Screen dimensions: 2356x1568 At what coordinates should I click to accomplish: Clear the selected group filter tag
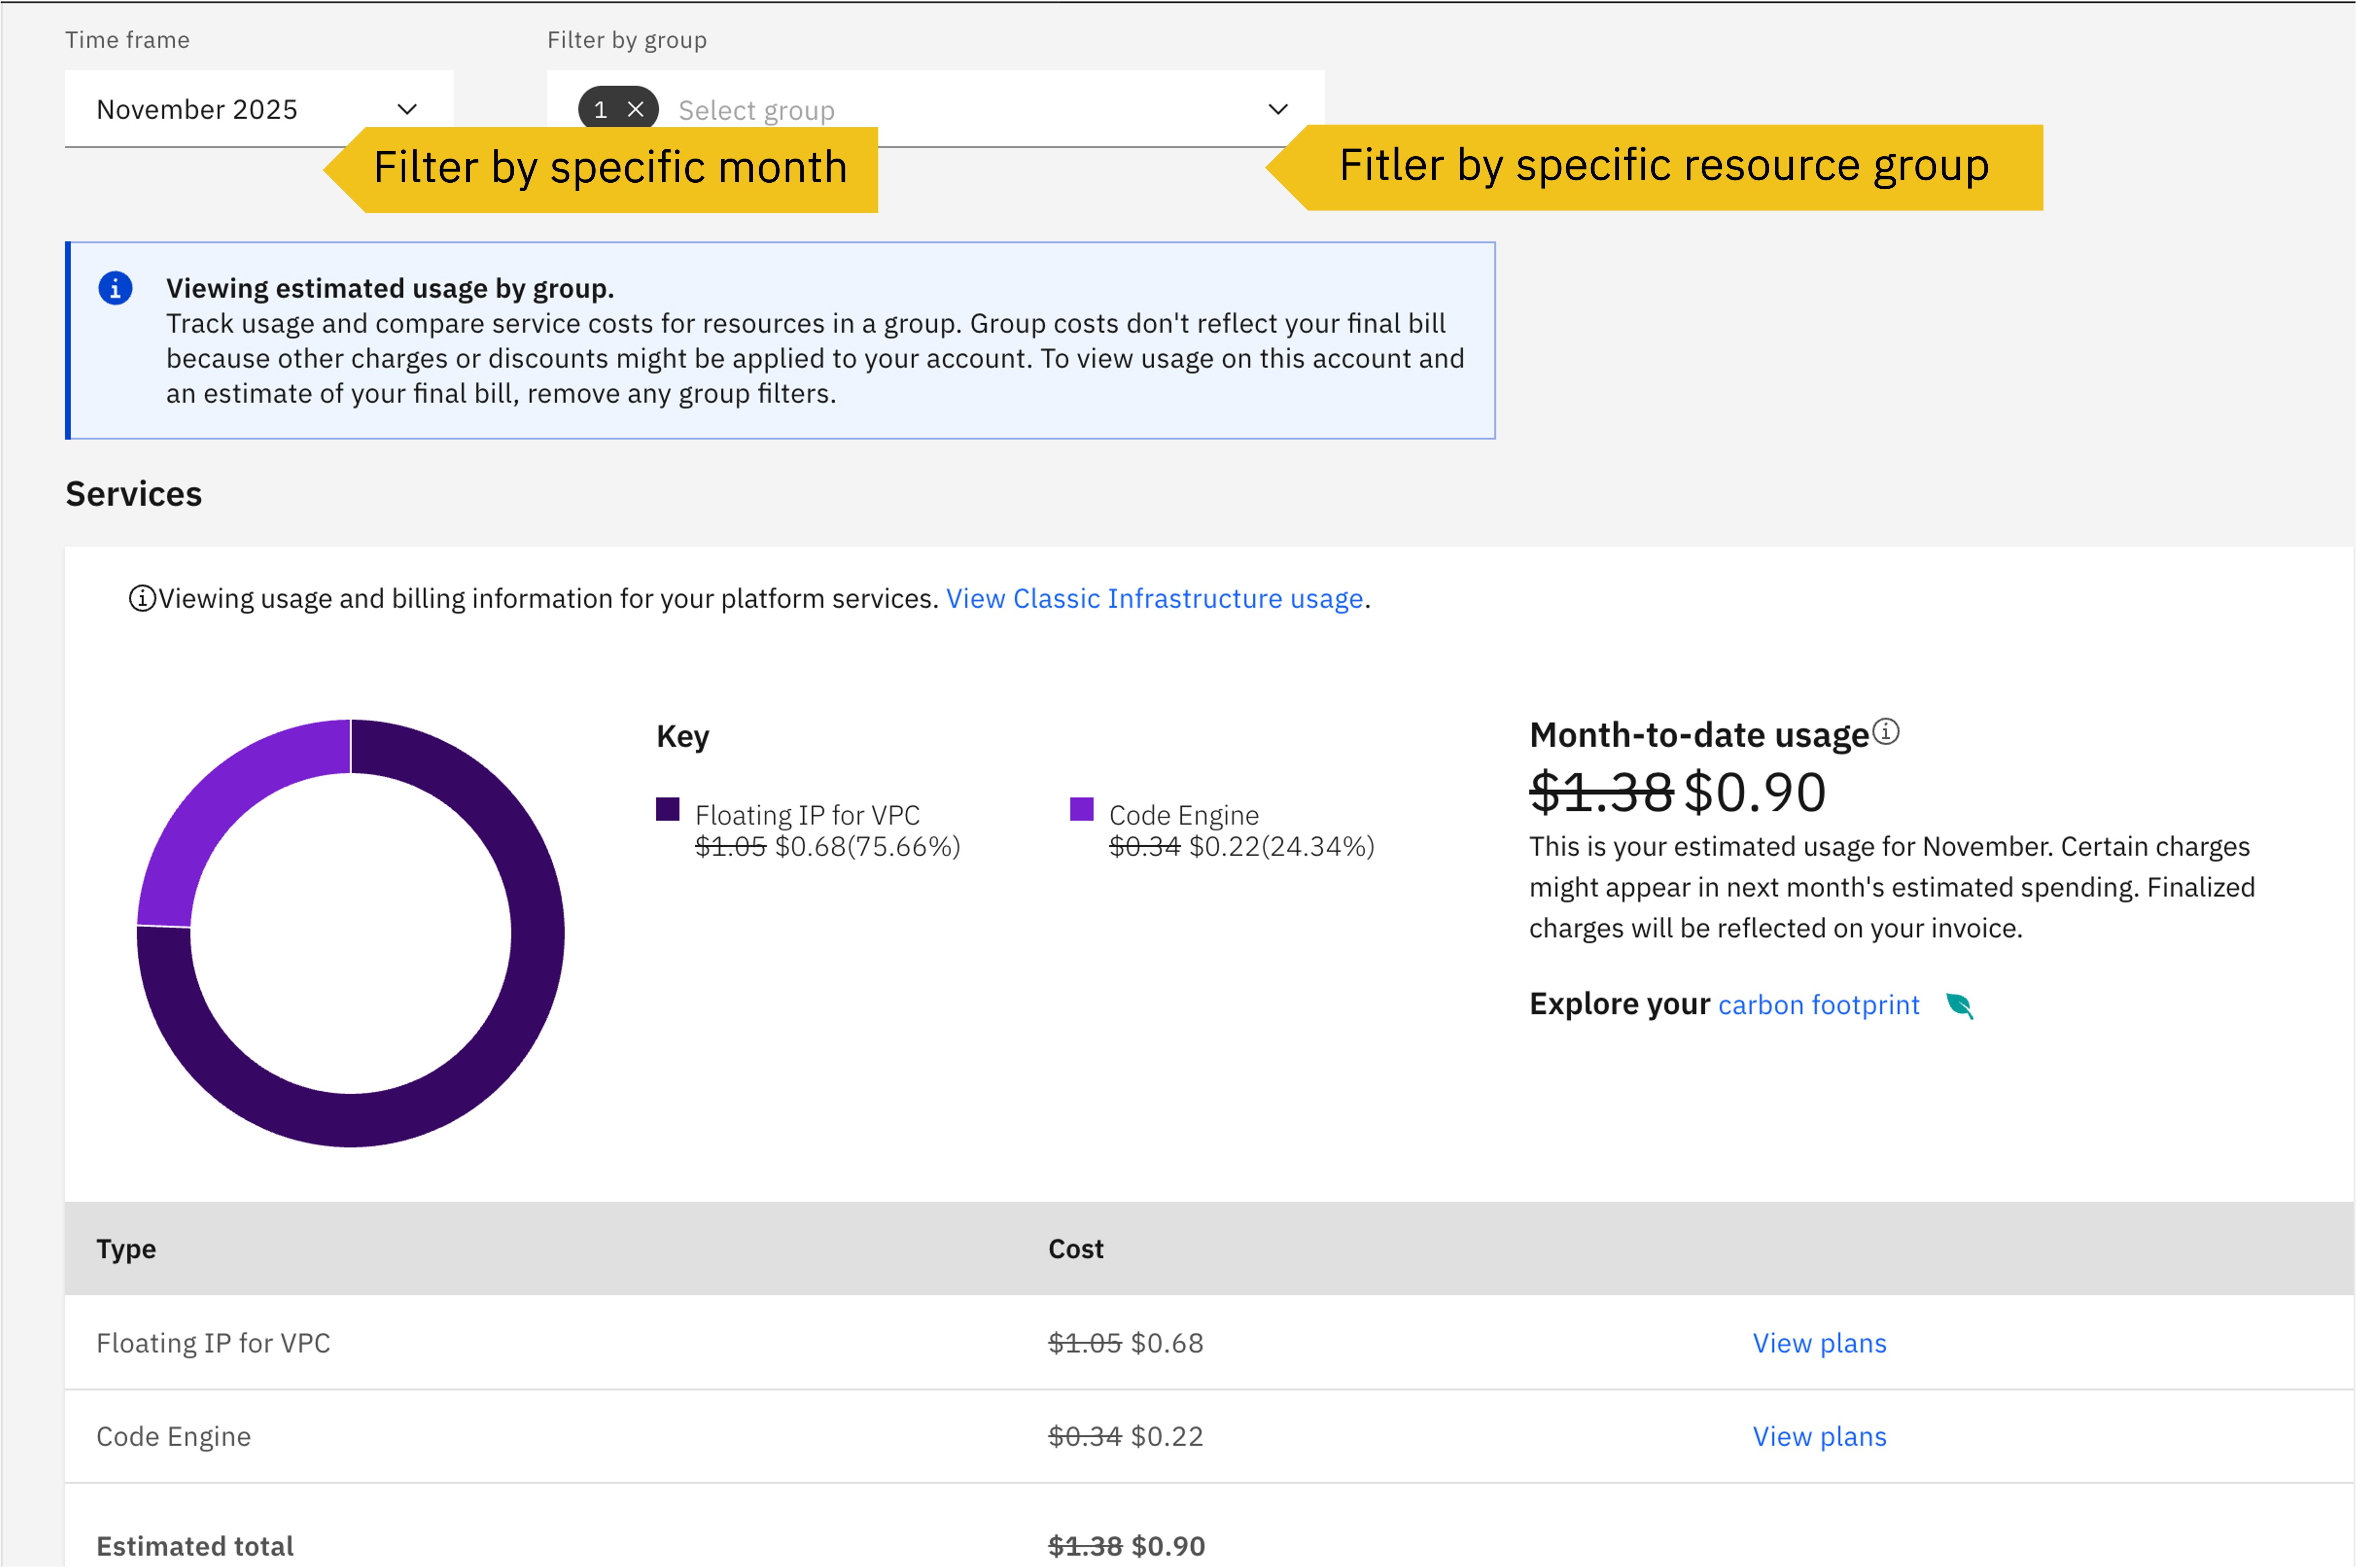[x=635, y=109]
